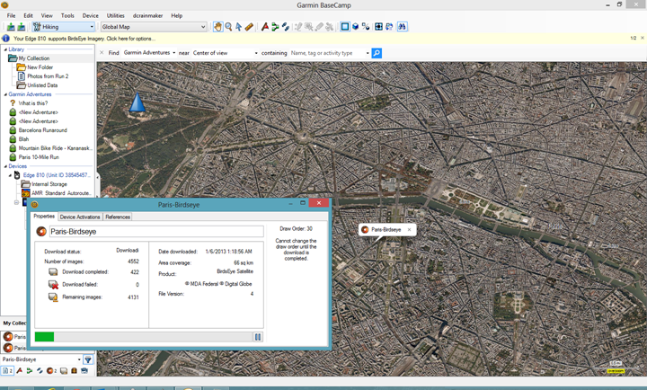Toggle the adventures filter icon
This screenshot has height=390, width=647.
(84, 370)
